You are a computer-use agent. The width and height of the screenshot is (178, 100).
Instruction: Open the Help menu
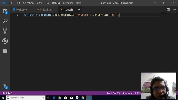point(79,3)
